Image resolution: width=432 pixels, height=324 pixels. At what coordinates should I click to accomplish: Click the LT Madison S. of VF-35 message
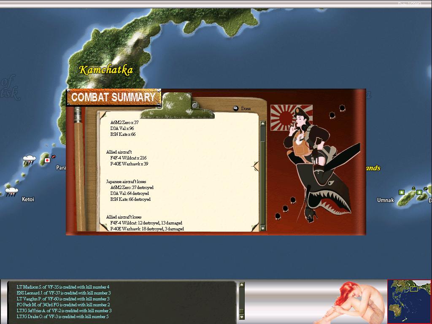pyautogui.click(x=63, y=287)
